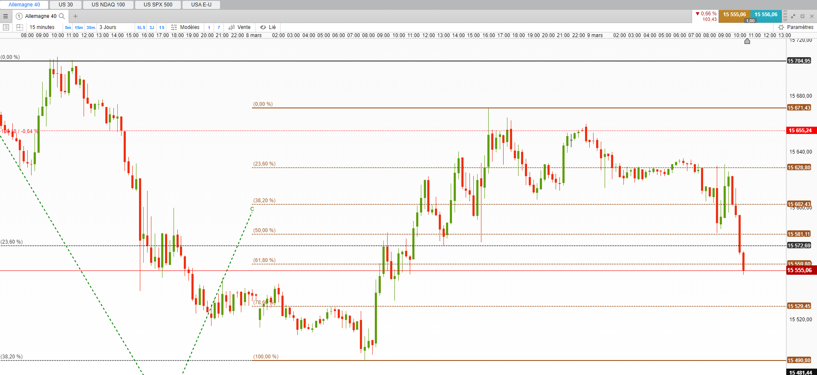
Task: Click the sell price 15 555,06 button
Action: [x=734, y=15]
